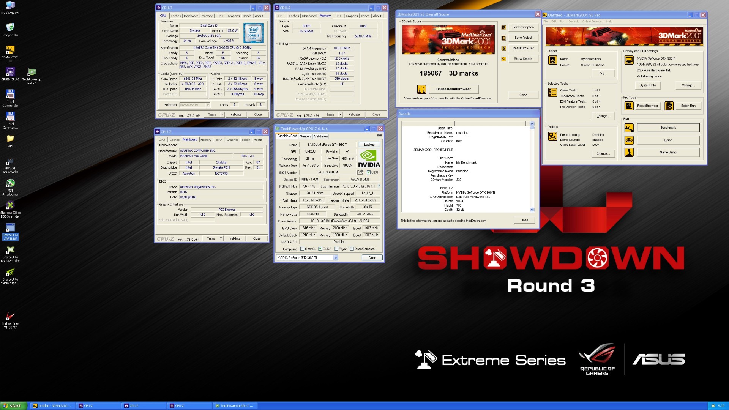This screenshot has height=410, width=729.
Task: Open the Processor #1 selection dropdown in CPU-Z
Action: coord(207,105)
